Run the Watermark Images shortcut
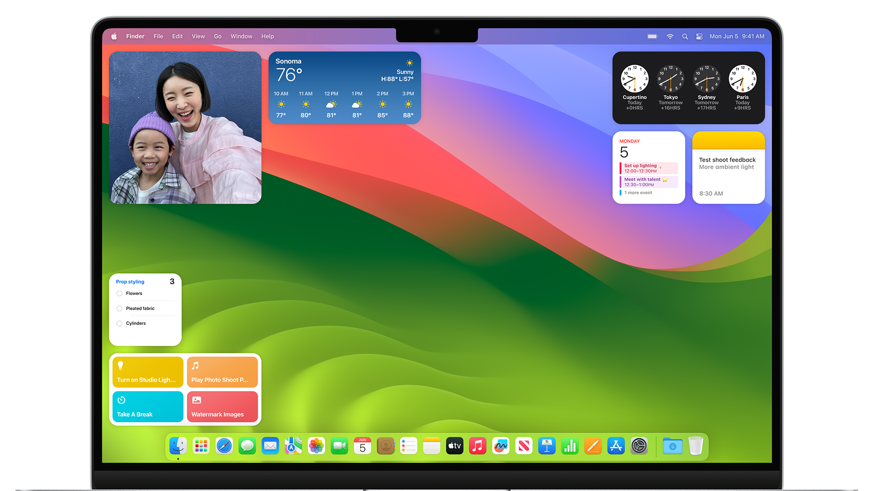The width and height of the screenshot is (874, 491). (222, 406)
